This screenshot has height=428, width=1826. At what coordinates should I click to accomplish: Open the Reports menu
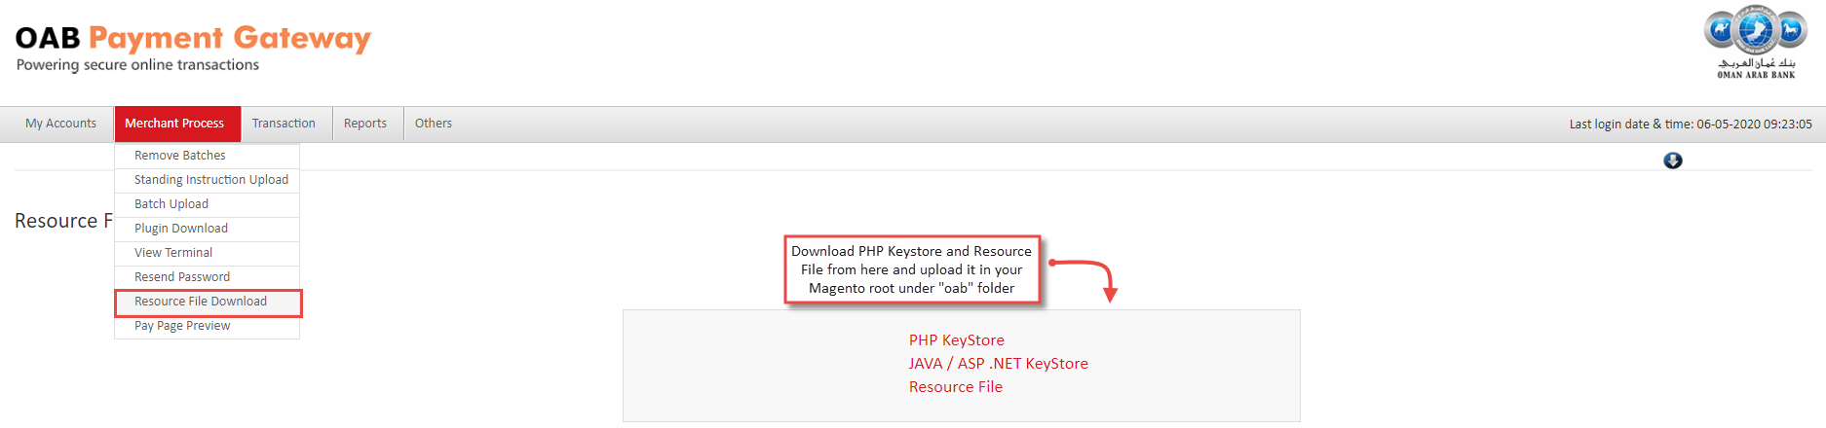coord(365,124)
